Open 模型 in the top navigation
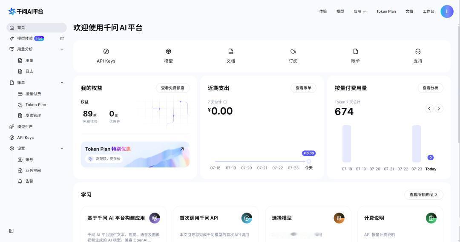 340,12
